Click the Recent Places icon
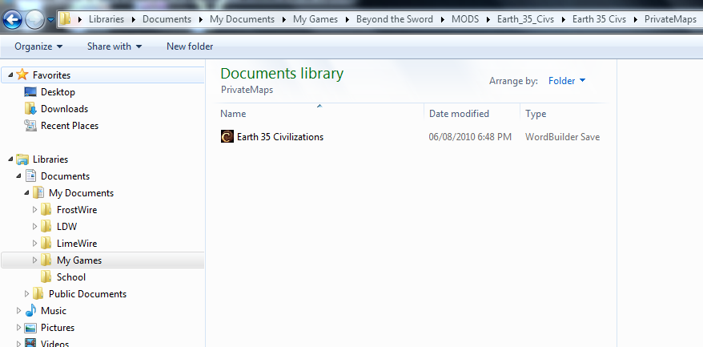The width and height of the screenshot is (703, 347). click(30, 126)
